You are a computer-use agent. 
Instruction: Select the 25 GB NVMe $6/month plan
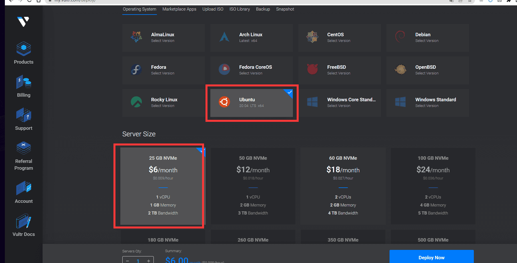163,186
